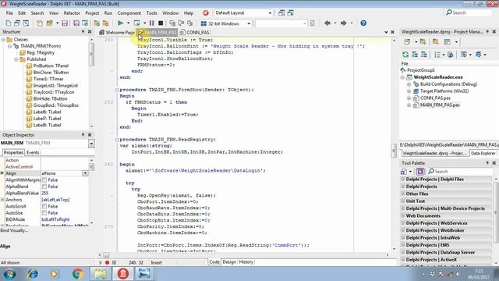Image resolution: width=499 pixels, height=281 pixels.
Task: Collapse the Published folder in Structure
Action: [x=16, y=59]
